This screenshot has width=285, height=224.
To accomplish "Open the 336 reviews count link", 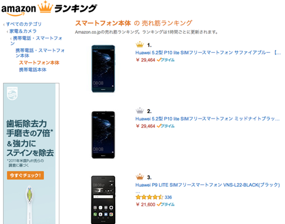I will (168, 197).
